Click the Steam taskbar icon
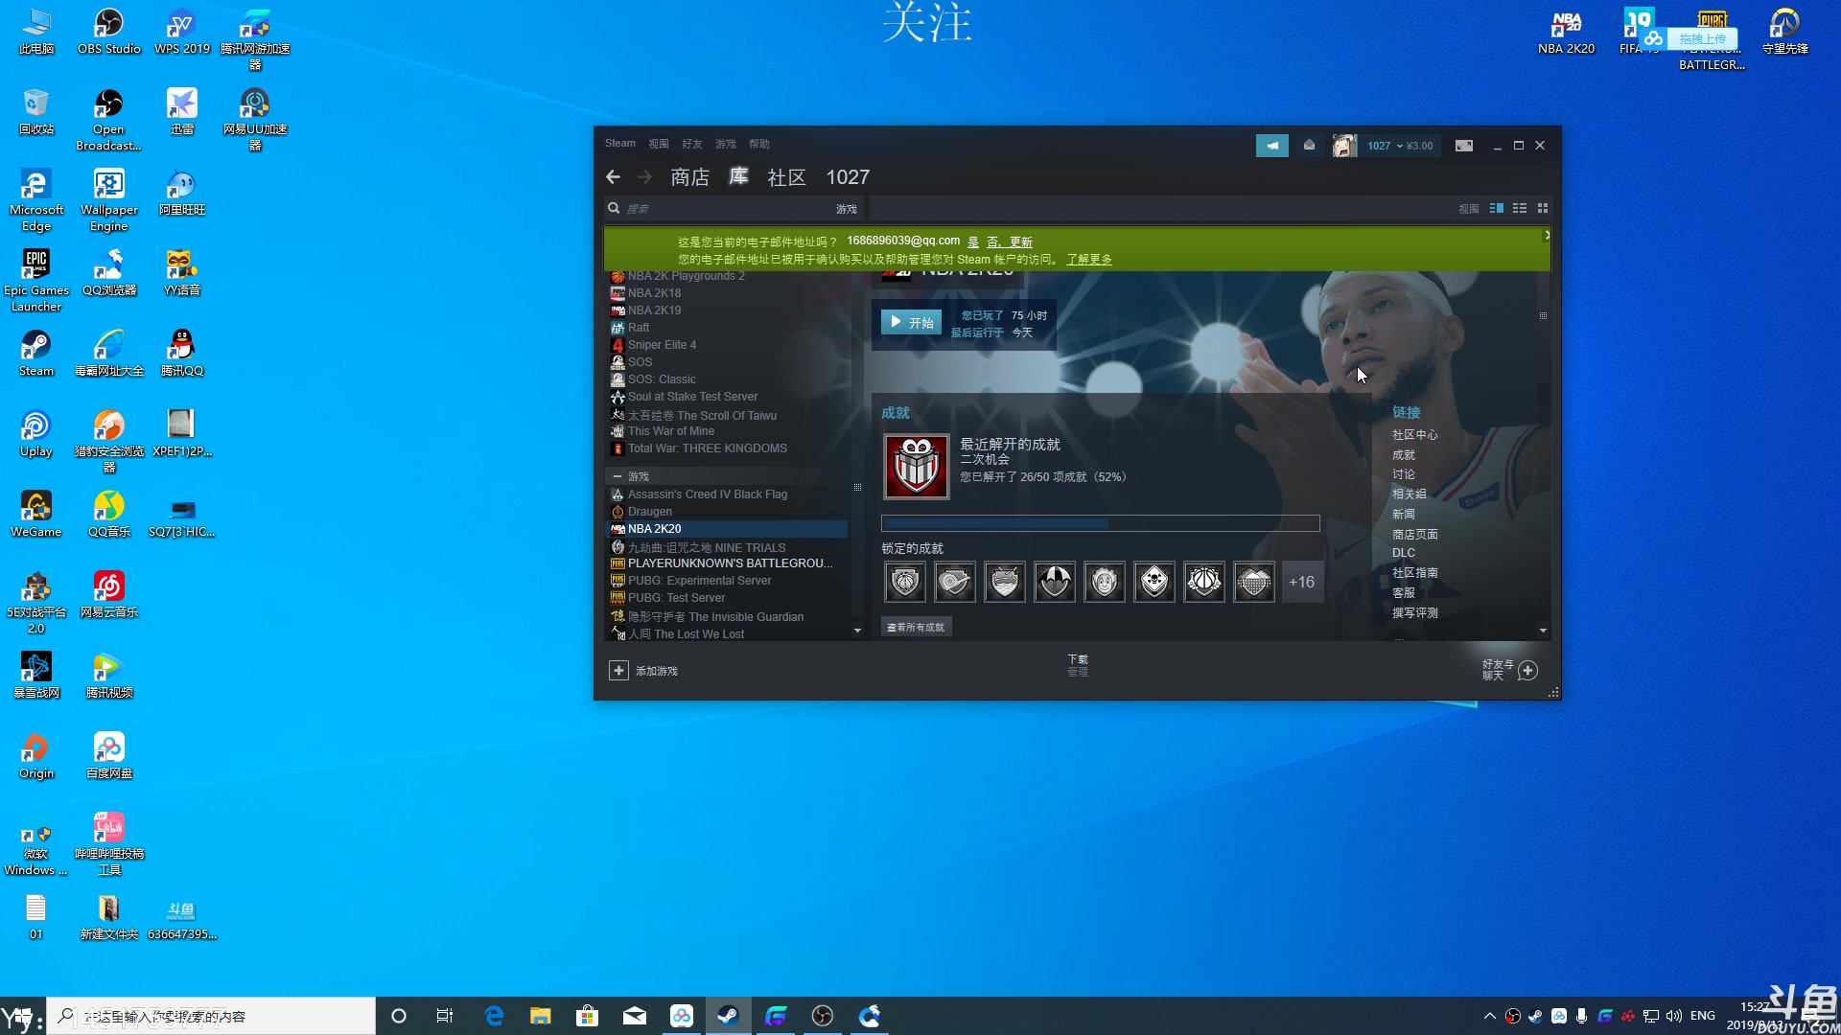 (x=728, y=1016)
